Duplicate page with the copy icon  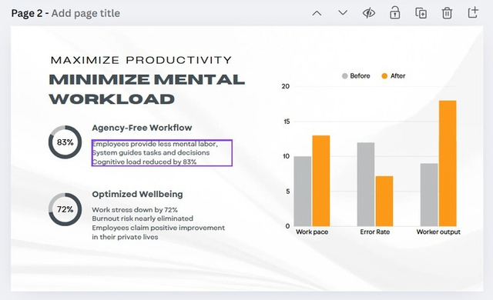(x=421, y=13)
